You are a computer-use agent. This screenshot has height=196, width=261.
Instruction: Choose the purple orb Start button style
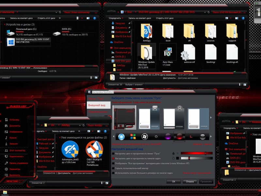[168, 137]
